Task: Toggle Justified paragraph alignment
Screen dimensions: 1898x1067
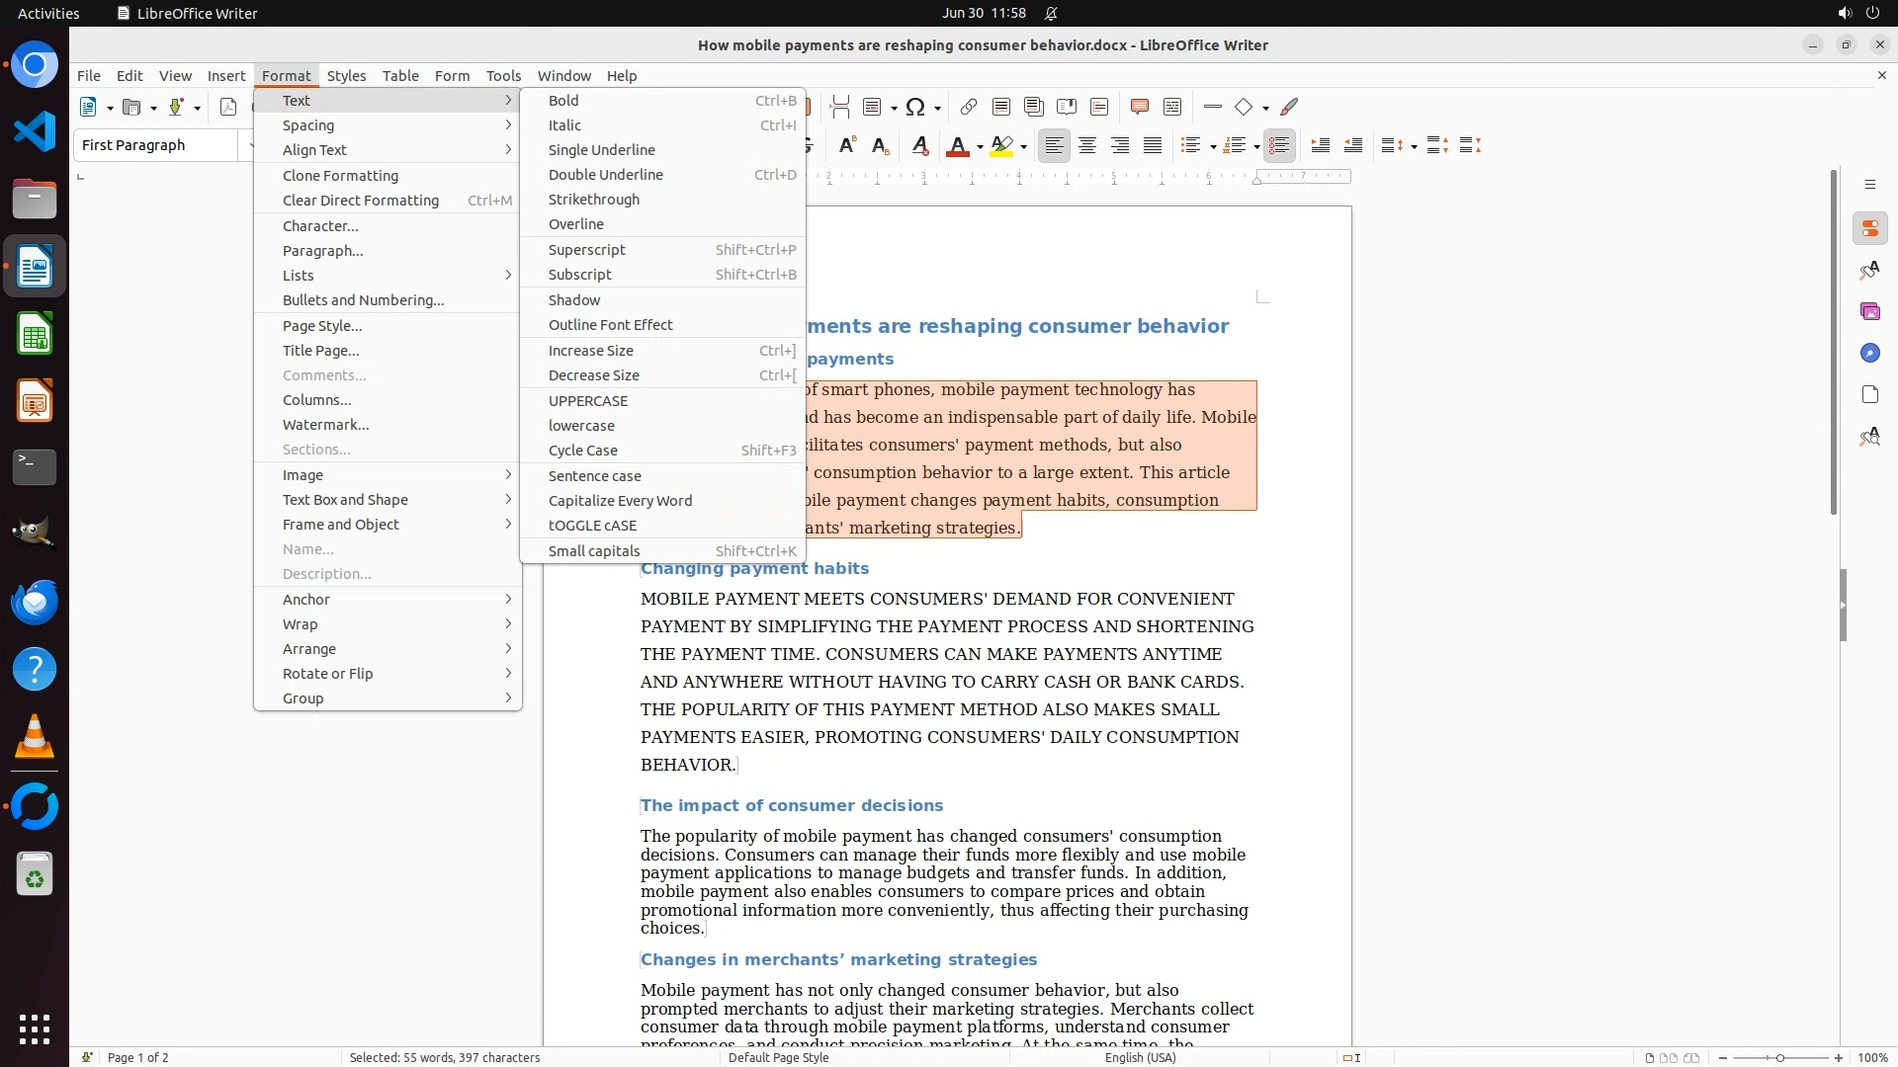Action: [x=1152, y=146]
